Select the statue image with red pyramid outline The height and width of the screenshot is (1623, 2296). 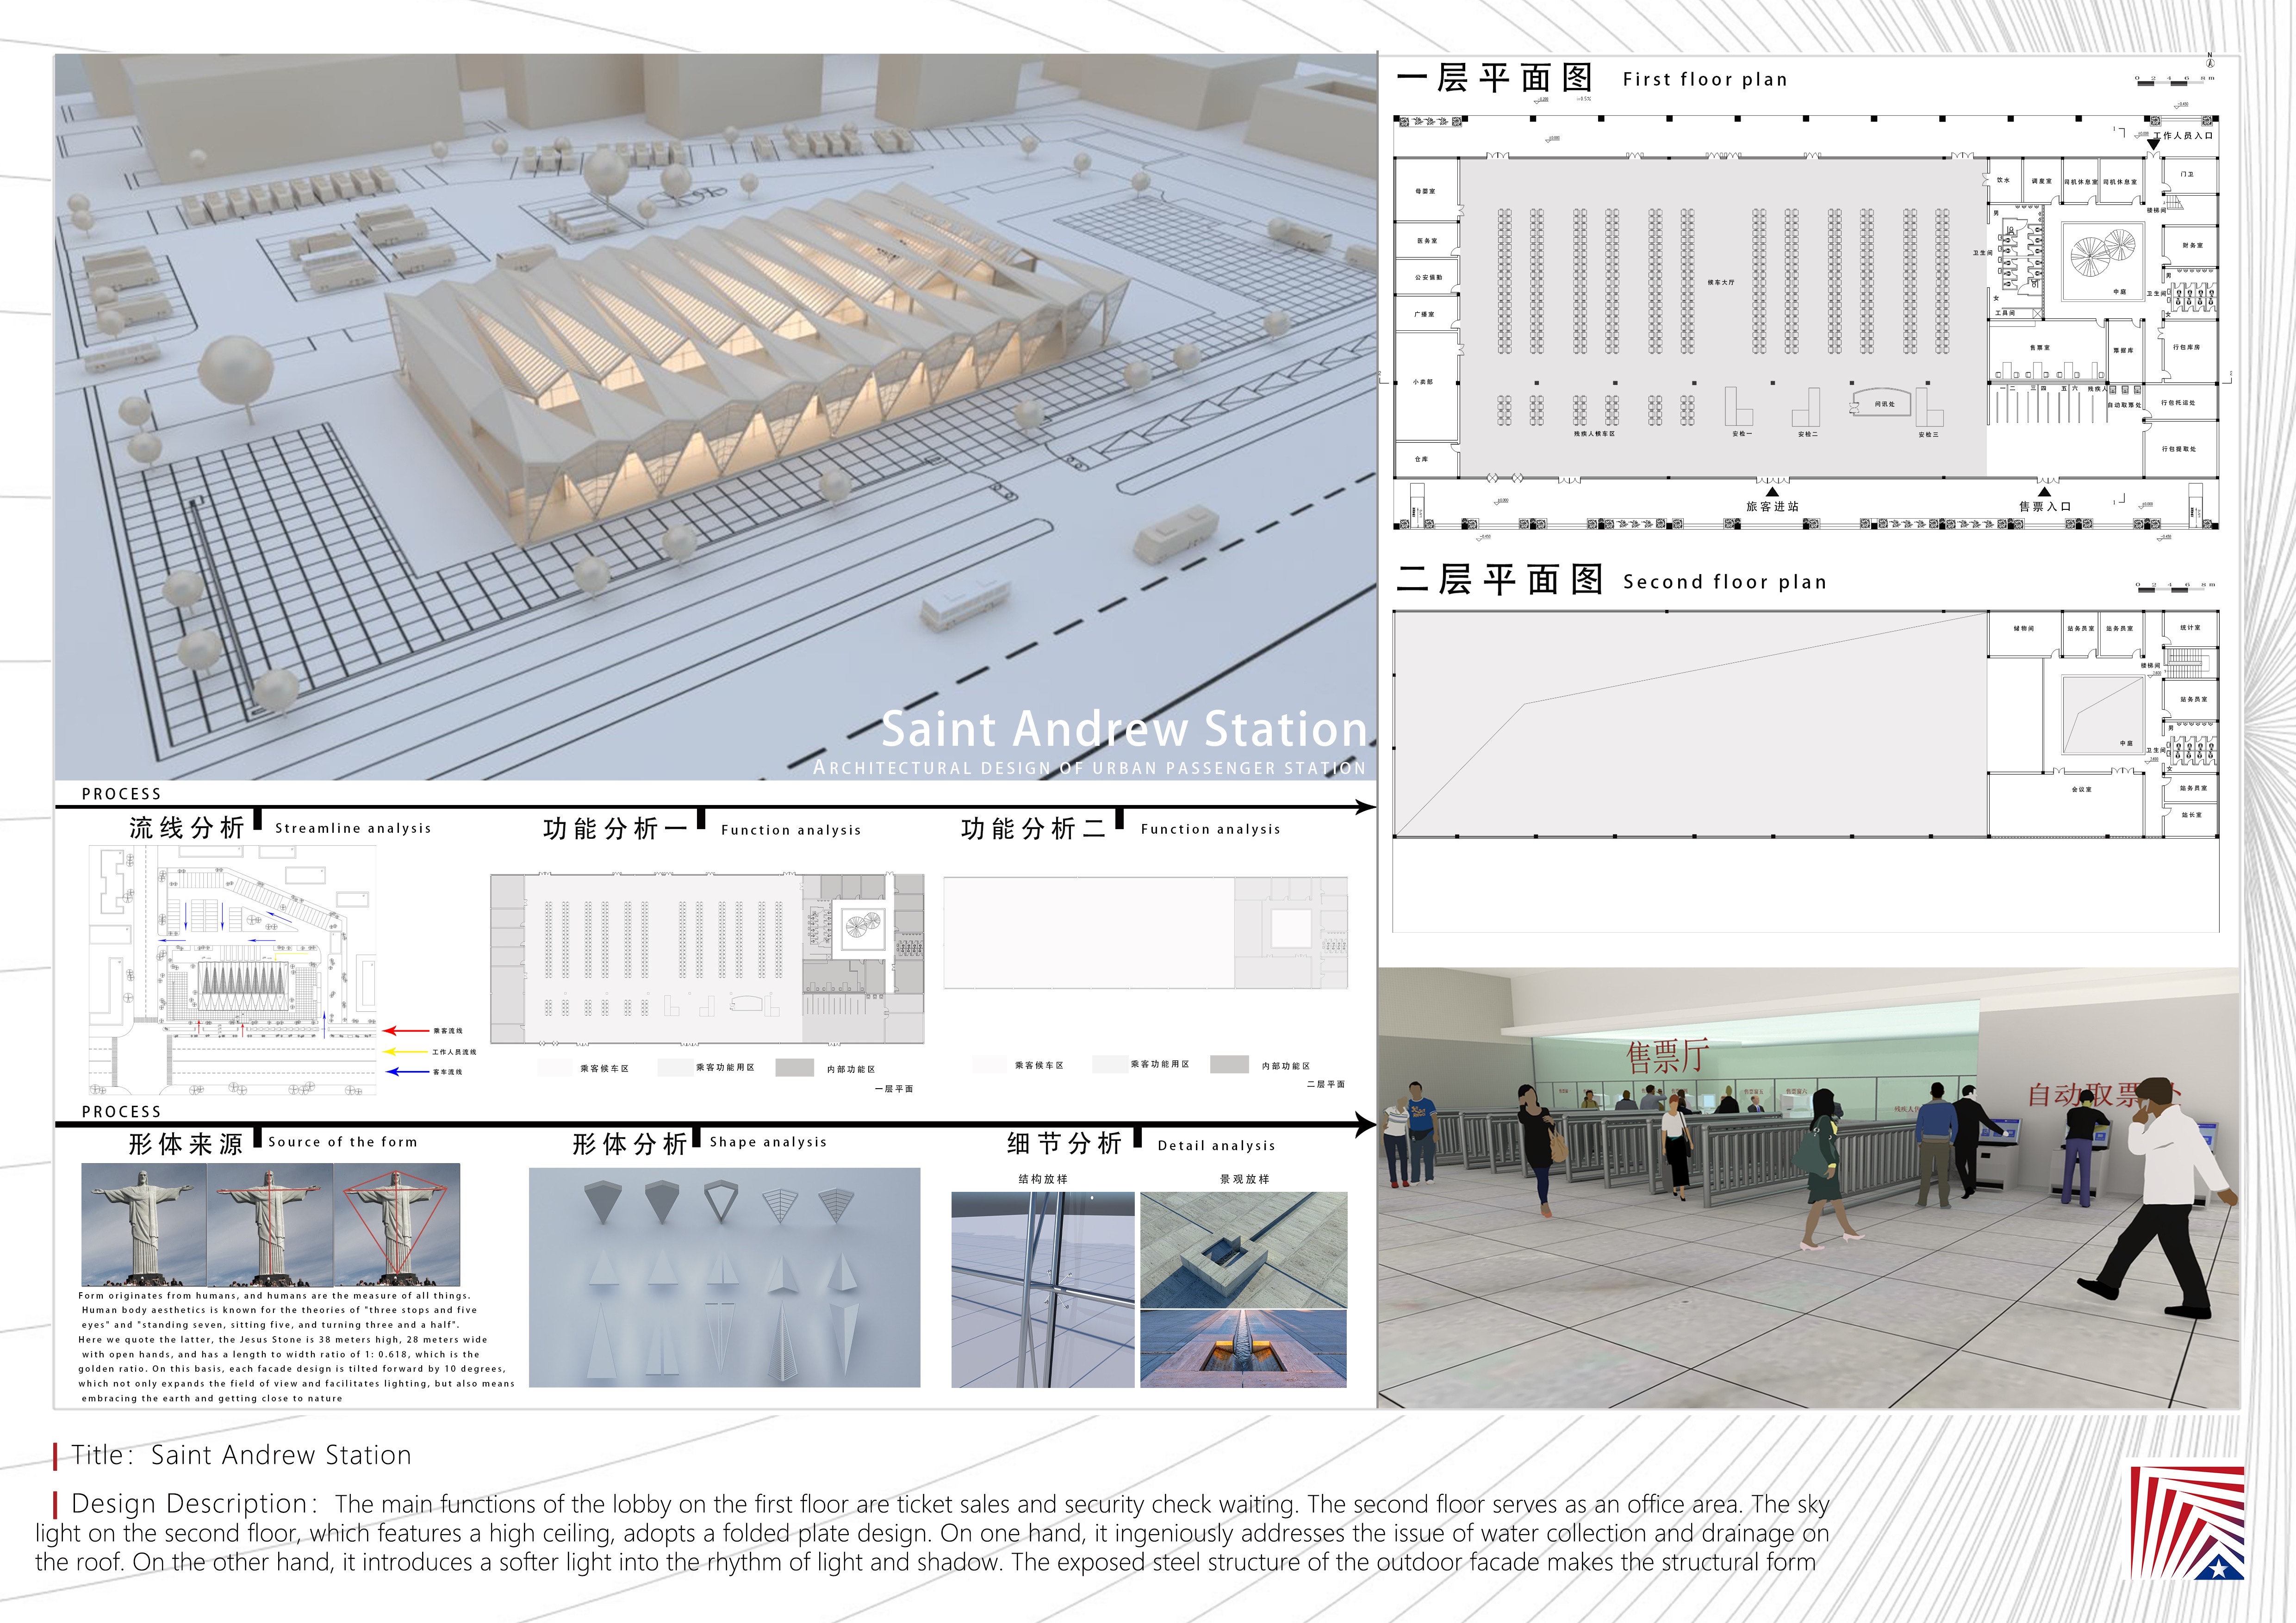pos(398,1224)
